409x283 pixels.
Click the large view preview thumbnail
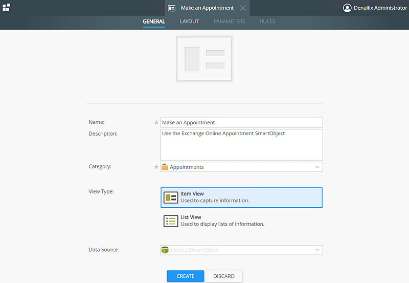click(204, 59)
